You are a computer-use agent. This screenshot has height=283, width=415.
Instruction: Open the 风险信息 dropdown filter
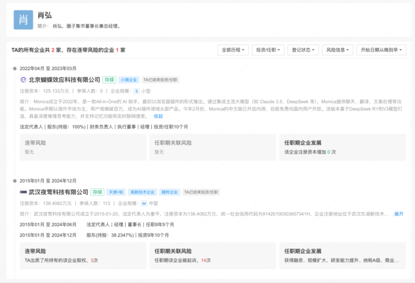(x=338, y=50)
